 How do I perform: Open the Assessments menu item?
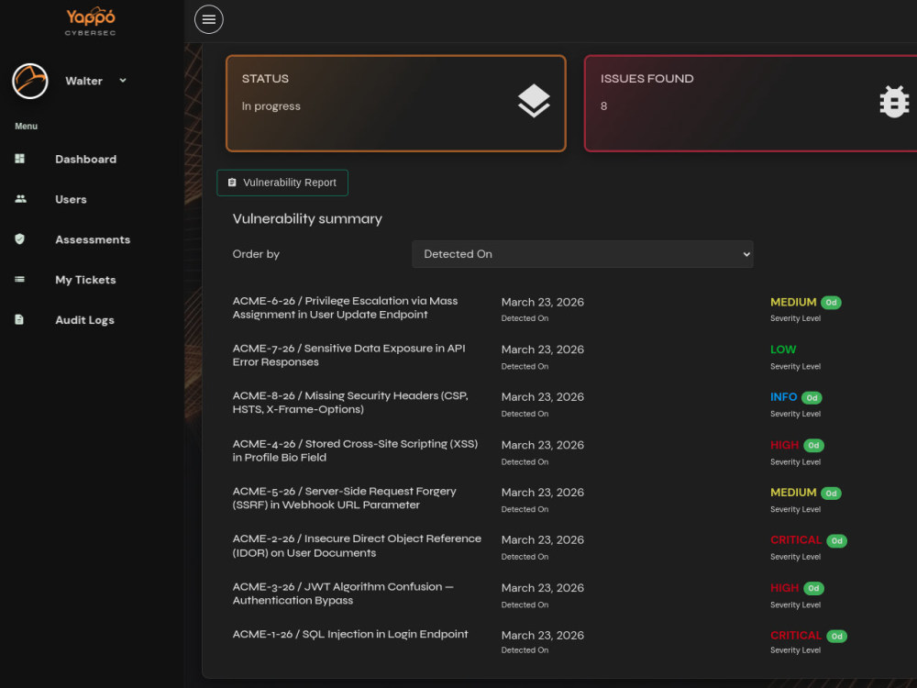click(x=93, y=239)
